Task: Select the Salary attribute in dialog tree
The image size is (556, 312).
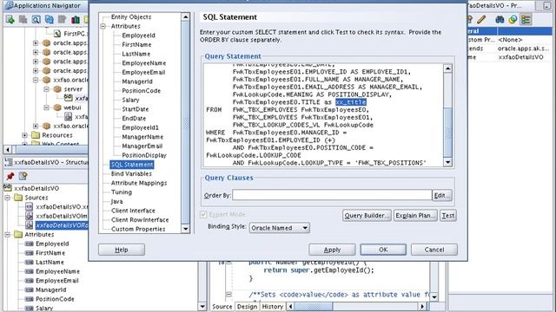Action: (130, 101)
